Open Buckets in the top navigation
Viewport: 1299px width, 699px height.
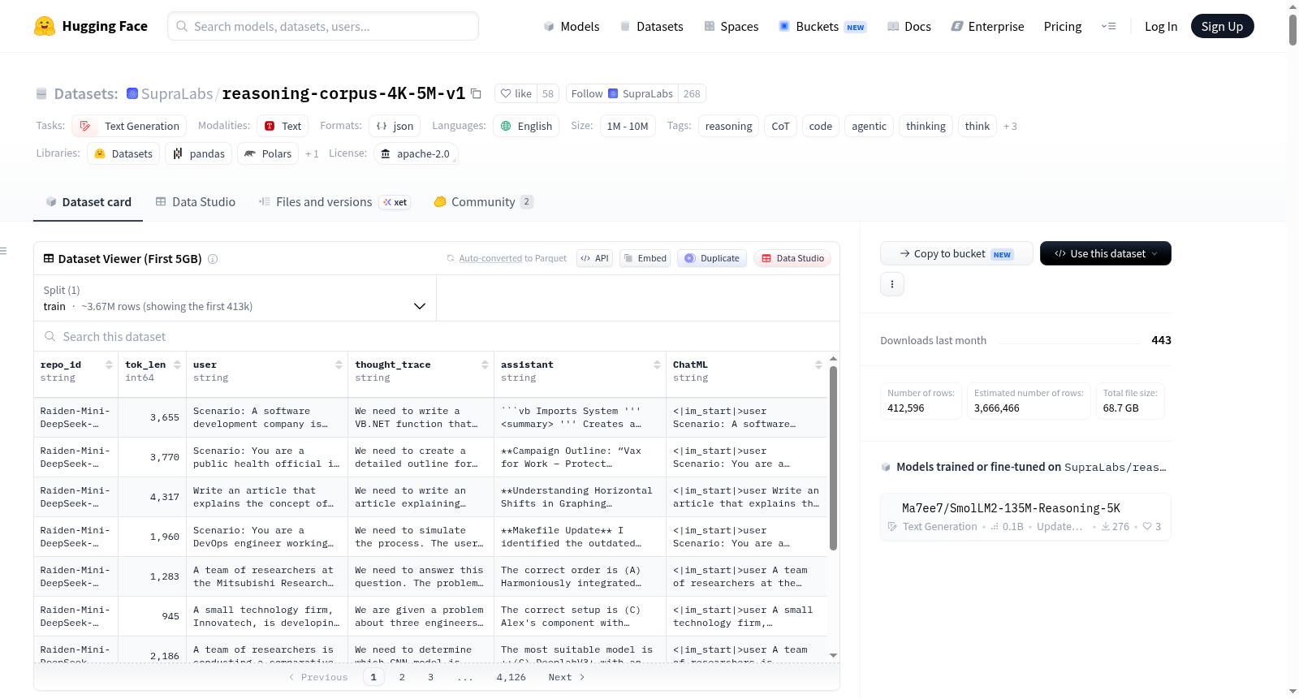(822, 26)
